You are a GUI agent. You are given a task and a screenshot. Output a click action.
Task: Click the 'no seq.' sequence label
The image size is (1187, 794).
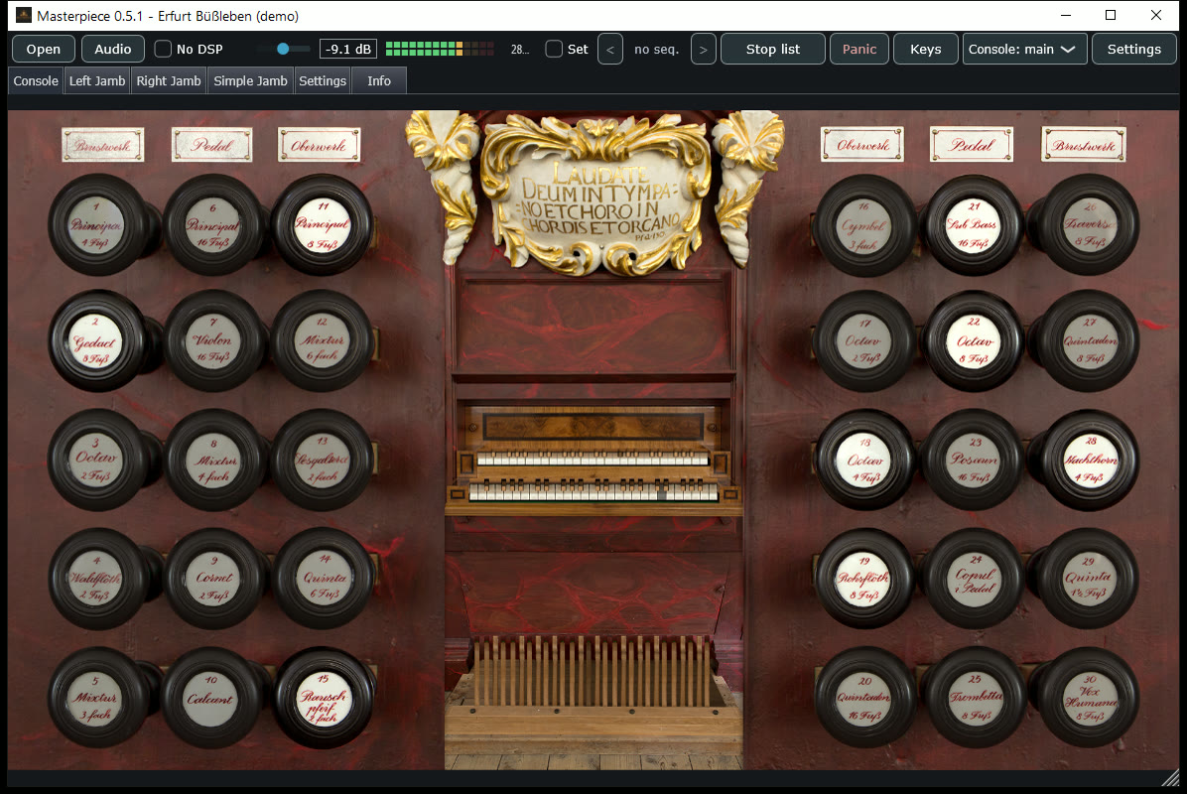click(656, 50)
